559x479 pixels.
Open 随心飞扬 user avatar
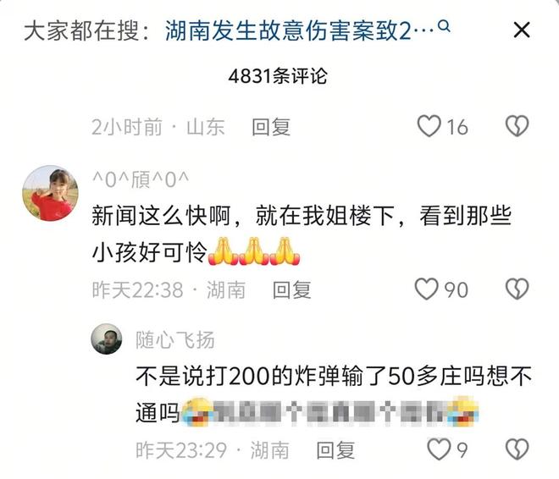pyautogui.click(x=107, y=339)
